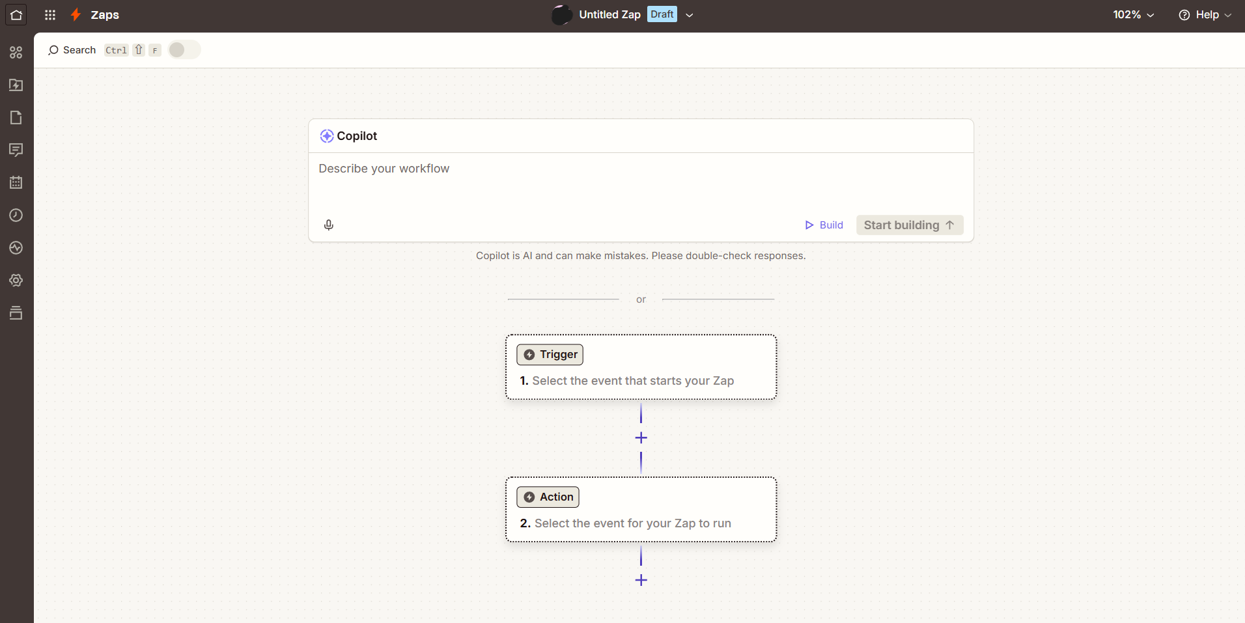The image size is (1245, 623).
Task: Open the home icon in top-left corner
Action: coord(16,14)
